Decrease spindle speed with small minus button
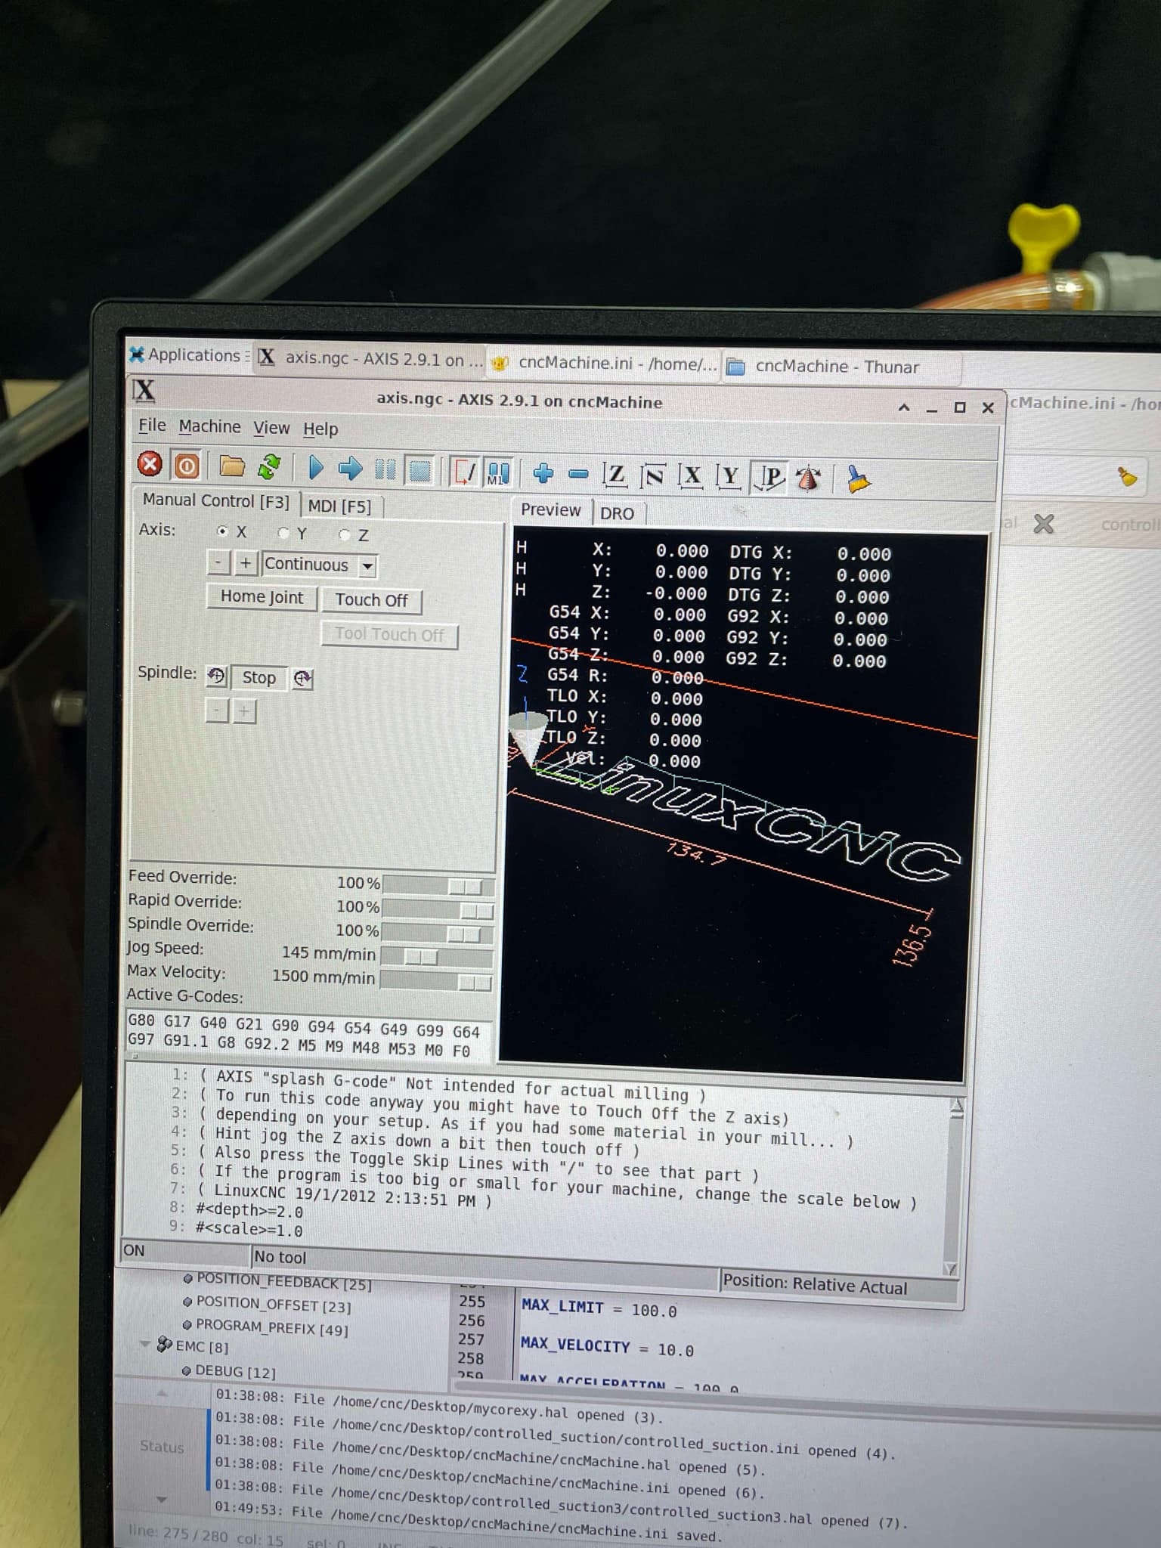Image resolution: width=1161 pixels, height=1548 pixels. [216, 711]
